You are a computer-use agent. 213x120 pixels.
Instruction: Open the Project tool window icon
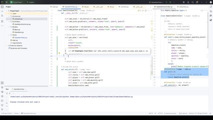pos(2,7)
